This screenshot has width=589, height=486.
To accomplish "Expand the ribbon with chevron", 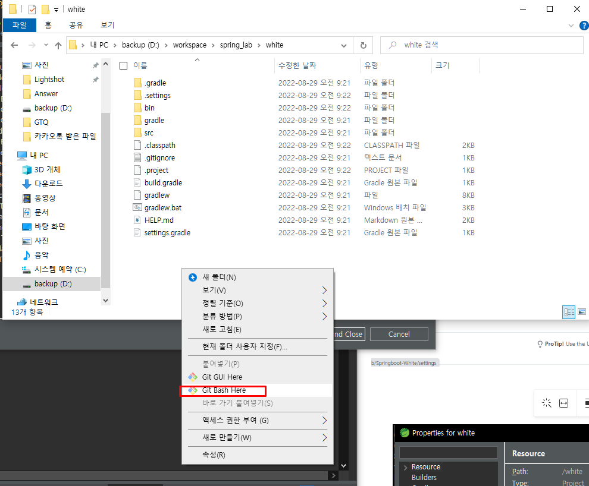I will click(571, 26).
